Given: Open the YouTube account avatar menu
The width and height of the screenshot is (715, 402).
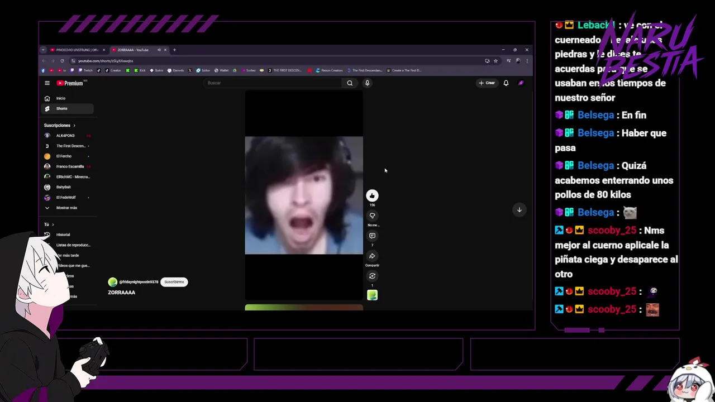Looking at the screenshot, I should [521, 83].
